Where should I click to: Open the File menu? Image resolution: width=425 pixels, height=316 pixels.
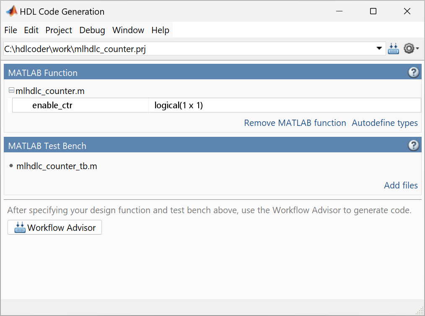(10, 30)
